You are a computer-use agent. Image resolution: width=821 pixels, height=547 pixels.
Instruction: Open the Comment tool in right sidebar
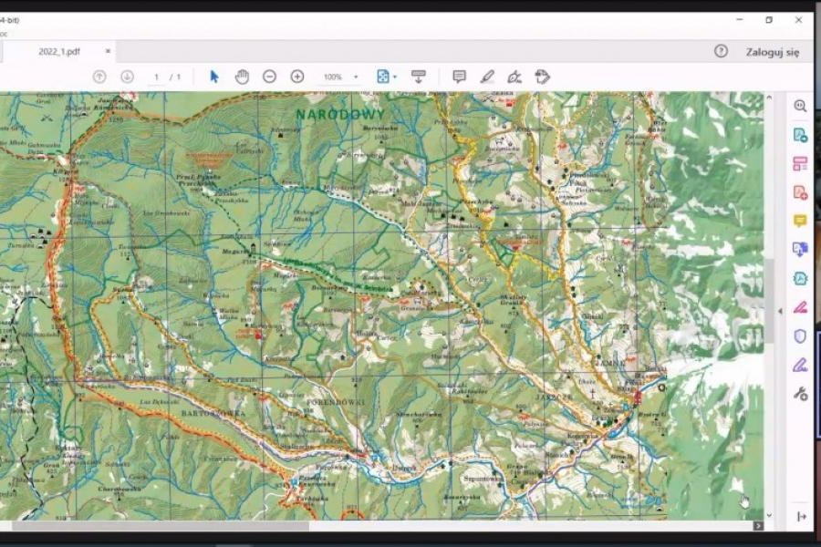[x=800, y=221]
